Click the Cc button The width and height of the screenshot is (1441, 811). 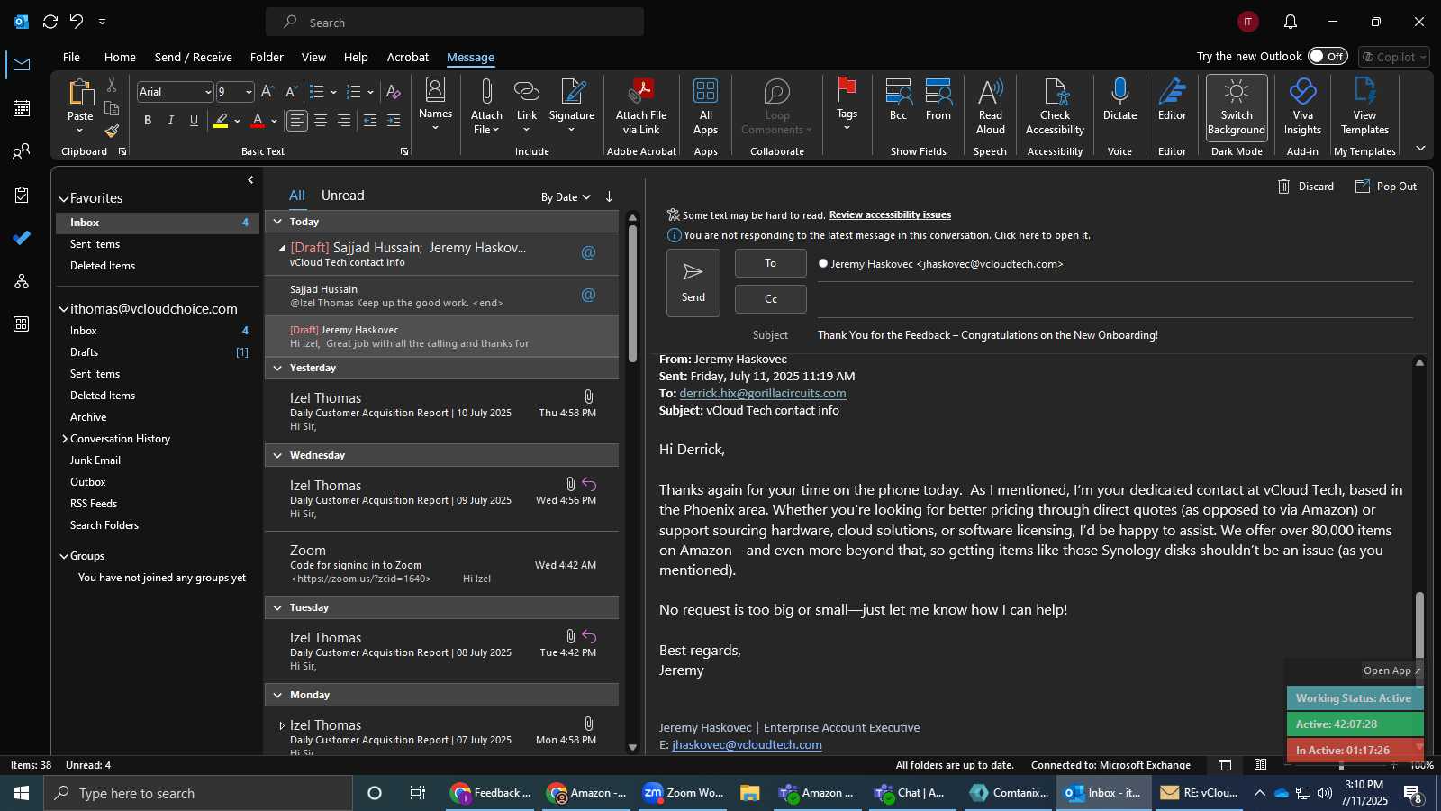point(771,299)
